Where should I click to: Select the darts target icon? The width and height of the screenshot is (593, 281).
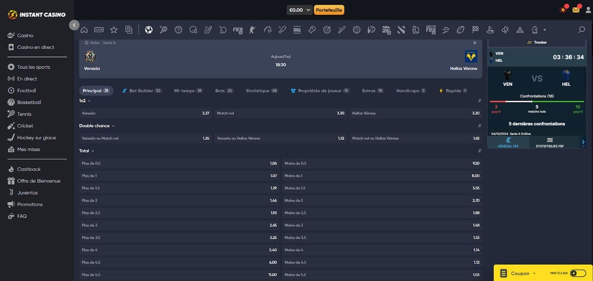click(x=327, y=30)
